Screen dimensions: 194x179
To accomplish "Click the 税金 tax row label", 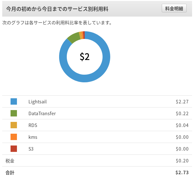I will (10, 161).
